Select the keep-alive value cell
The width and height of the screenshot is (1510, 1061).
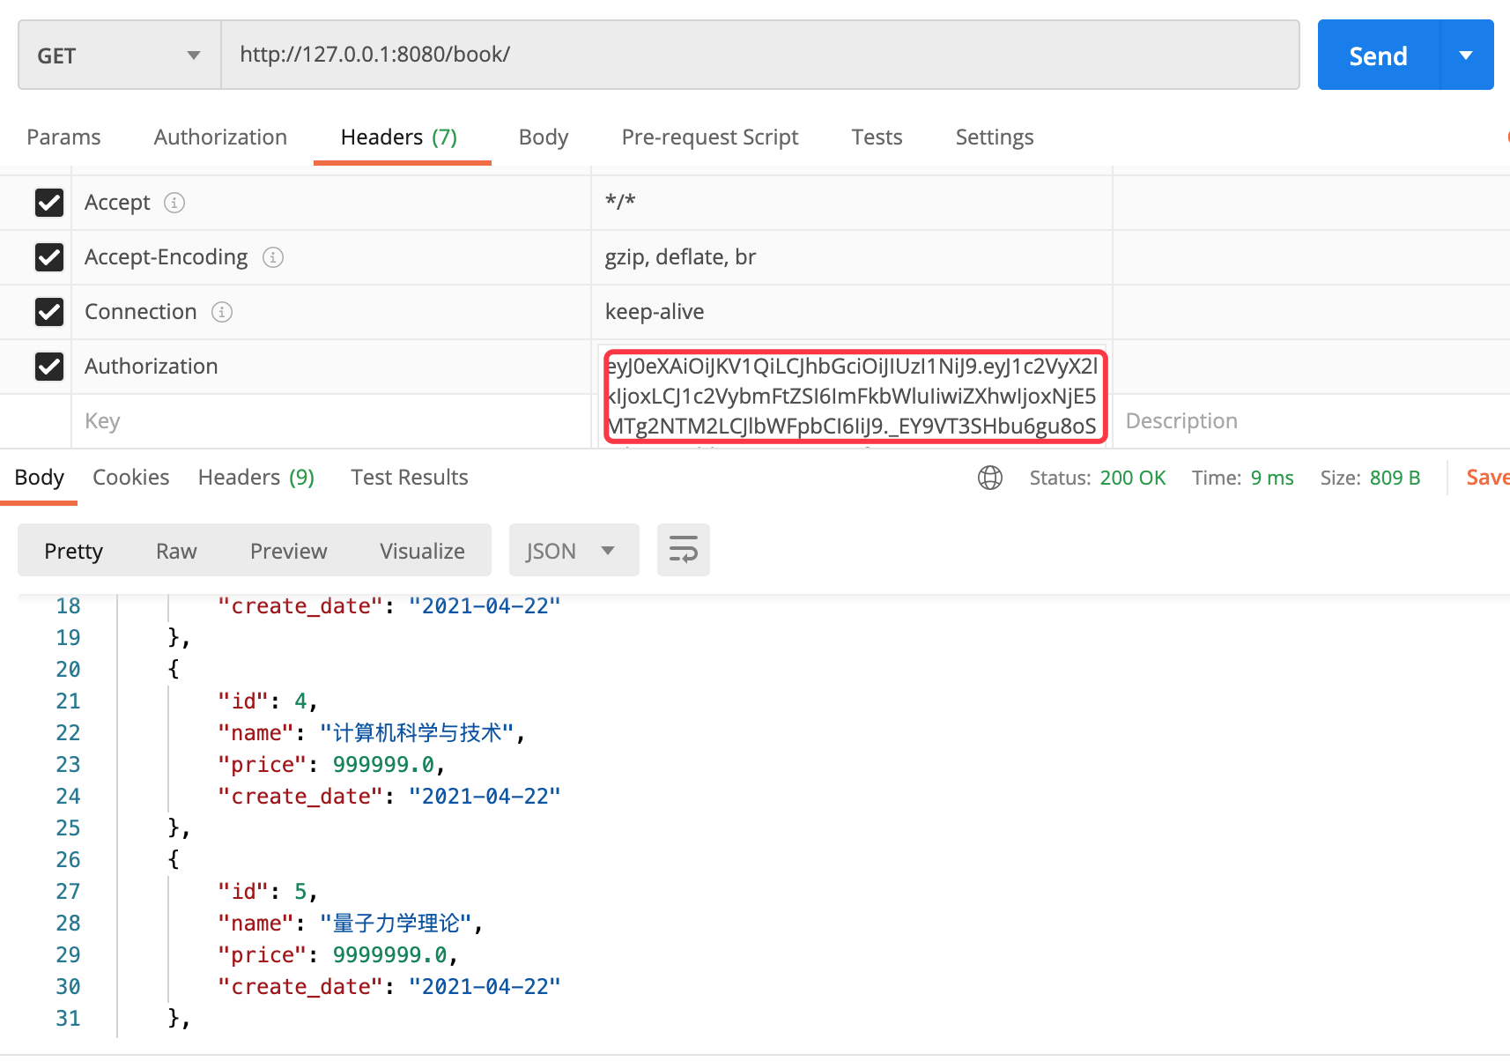tap(851, 312)
